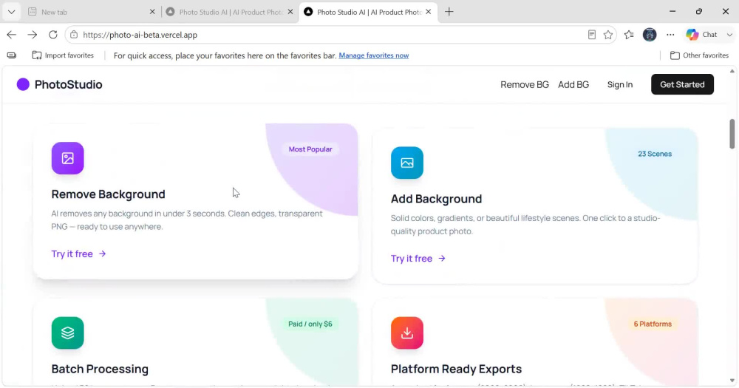Click the scrollbar down arrow
Screen dimensions: 739x388
pyautogui.click(x=732, y=381)
